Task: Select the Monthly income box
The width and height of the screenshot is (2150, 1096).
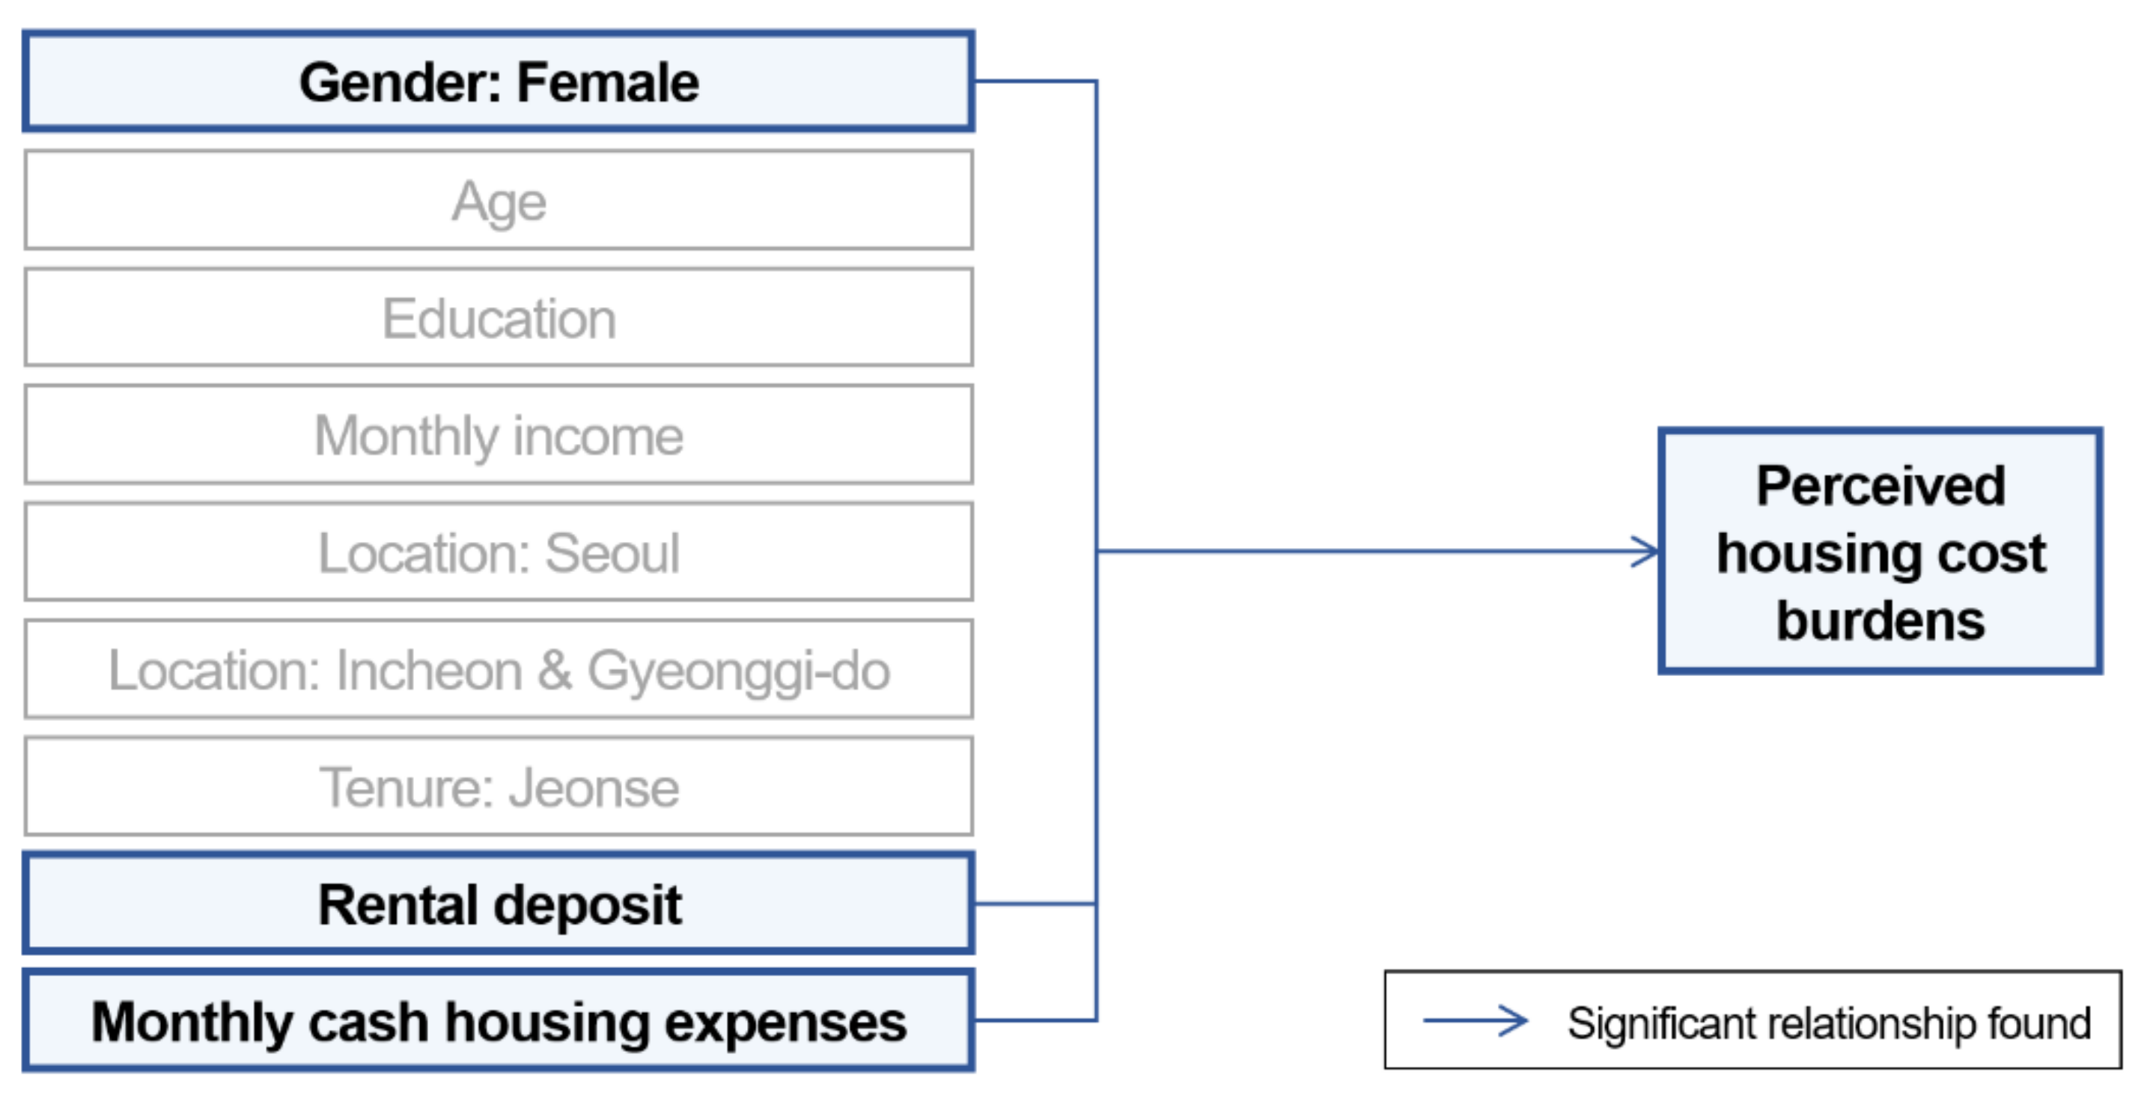Action: tap(499, 435)
